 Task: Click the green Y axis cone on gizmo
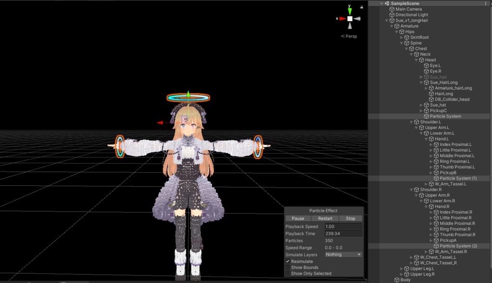click(x=350, y=12)
